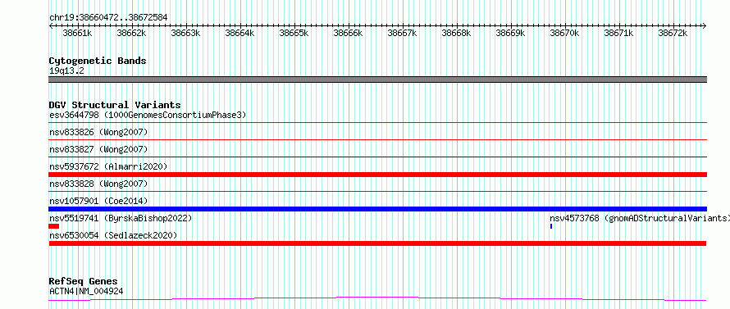Click the 38671k ruler tick label
This screenshot has height=309, width=730.
pyautogui.click(x=618, y=33)
